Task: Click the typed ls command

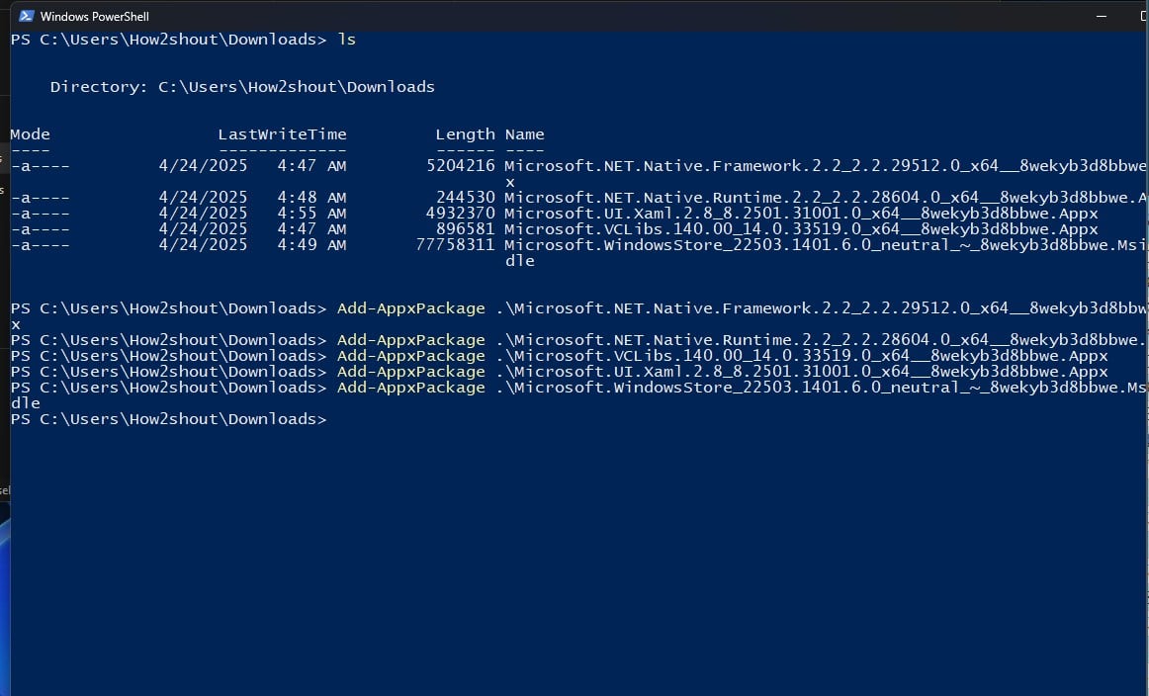Action: coord(346,40)
